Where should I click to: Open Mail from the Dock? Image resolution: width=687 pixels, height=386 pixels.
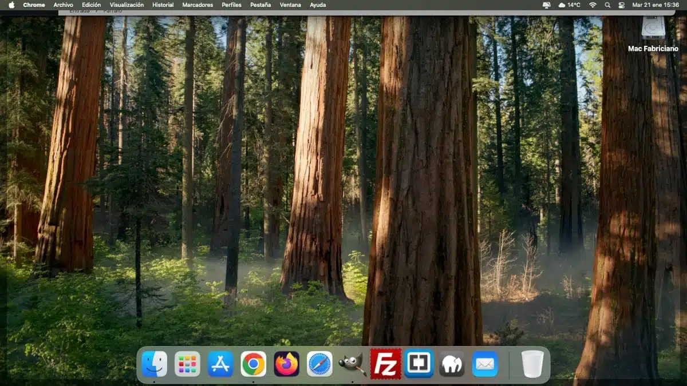[x=485, y=364]
